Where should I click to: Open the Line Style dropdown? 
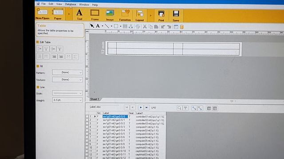coord(67,93)
